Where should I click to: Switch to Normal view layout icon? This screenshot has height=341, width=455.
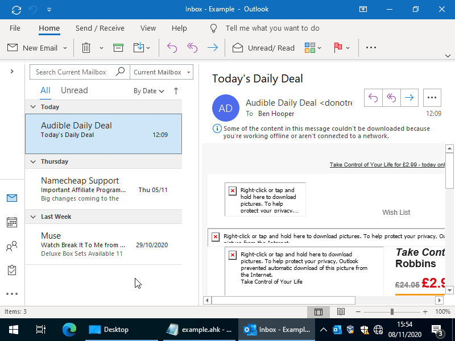[x=318, y=311]
